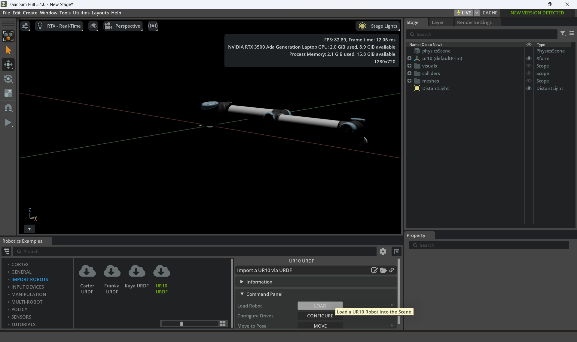Click the open folder icon beside Import UR10
The image size is (577, 342).
click(x=383, y=270)
